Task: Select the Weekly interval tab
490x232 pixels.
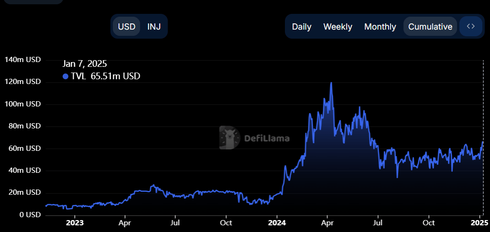Action: [x=338, y=27]
